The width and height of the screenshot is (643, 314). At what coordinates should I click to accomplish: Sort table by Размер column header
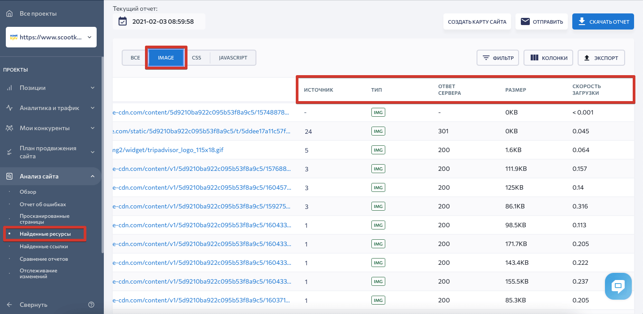(x=515, y=90)
